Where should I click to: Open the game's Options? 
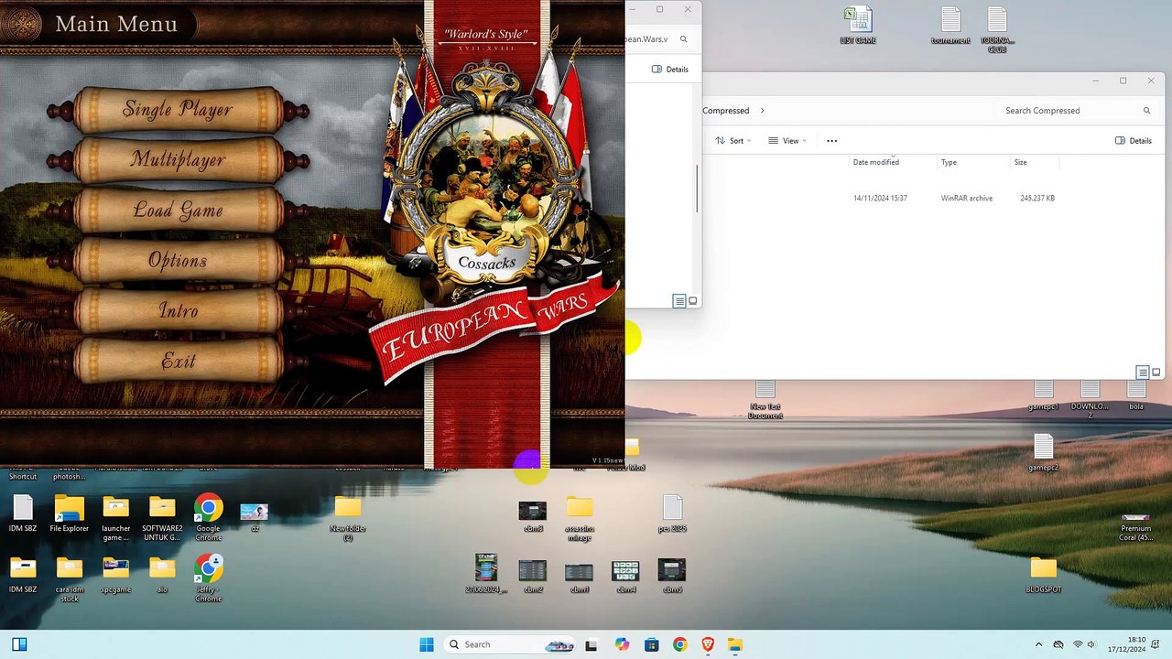coord(178,262)
